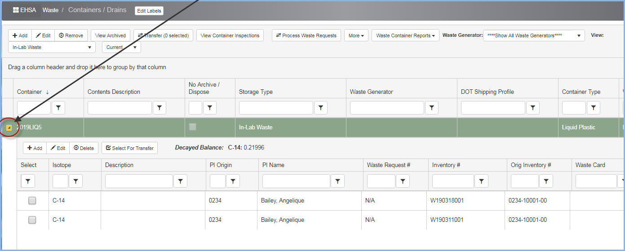625x251 pixels.
Task: Click the Inventory # filter input
Action: coord(453,181)
